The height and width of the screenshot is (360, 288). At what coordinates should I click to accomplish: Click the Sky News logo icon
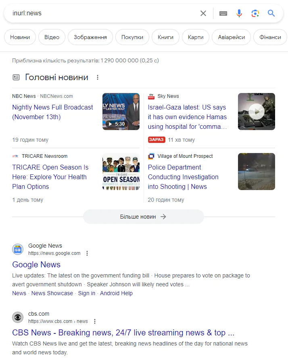click(x=151, y=96)
